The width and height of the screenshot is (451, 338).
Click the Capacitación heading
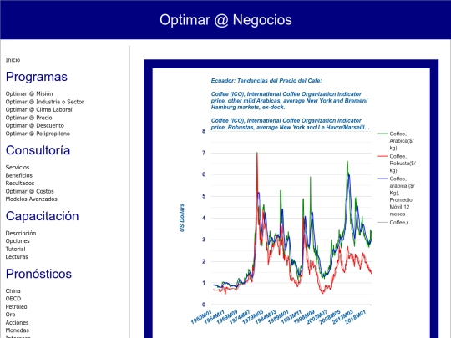point(42,216)
